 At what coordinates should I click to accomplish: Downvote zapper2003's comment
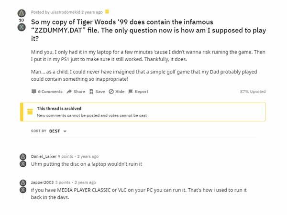pyautogui.click(x=22, y=190)
